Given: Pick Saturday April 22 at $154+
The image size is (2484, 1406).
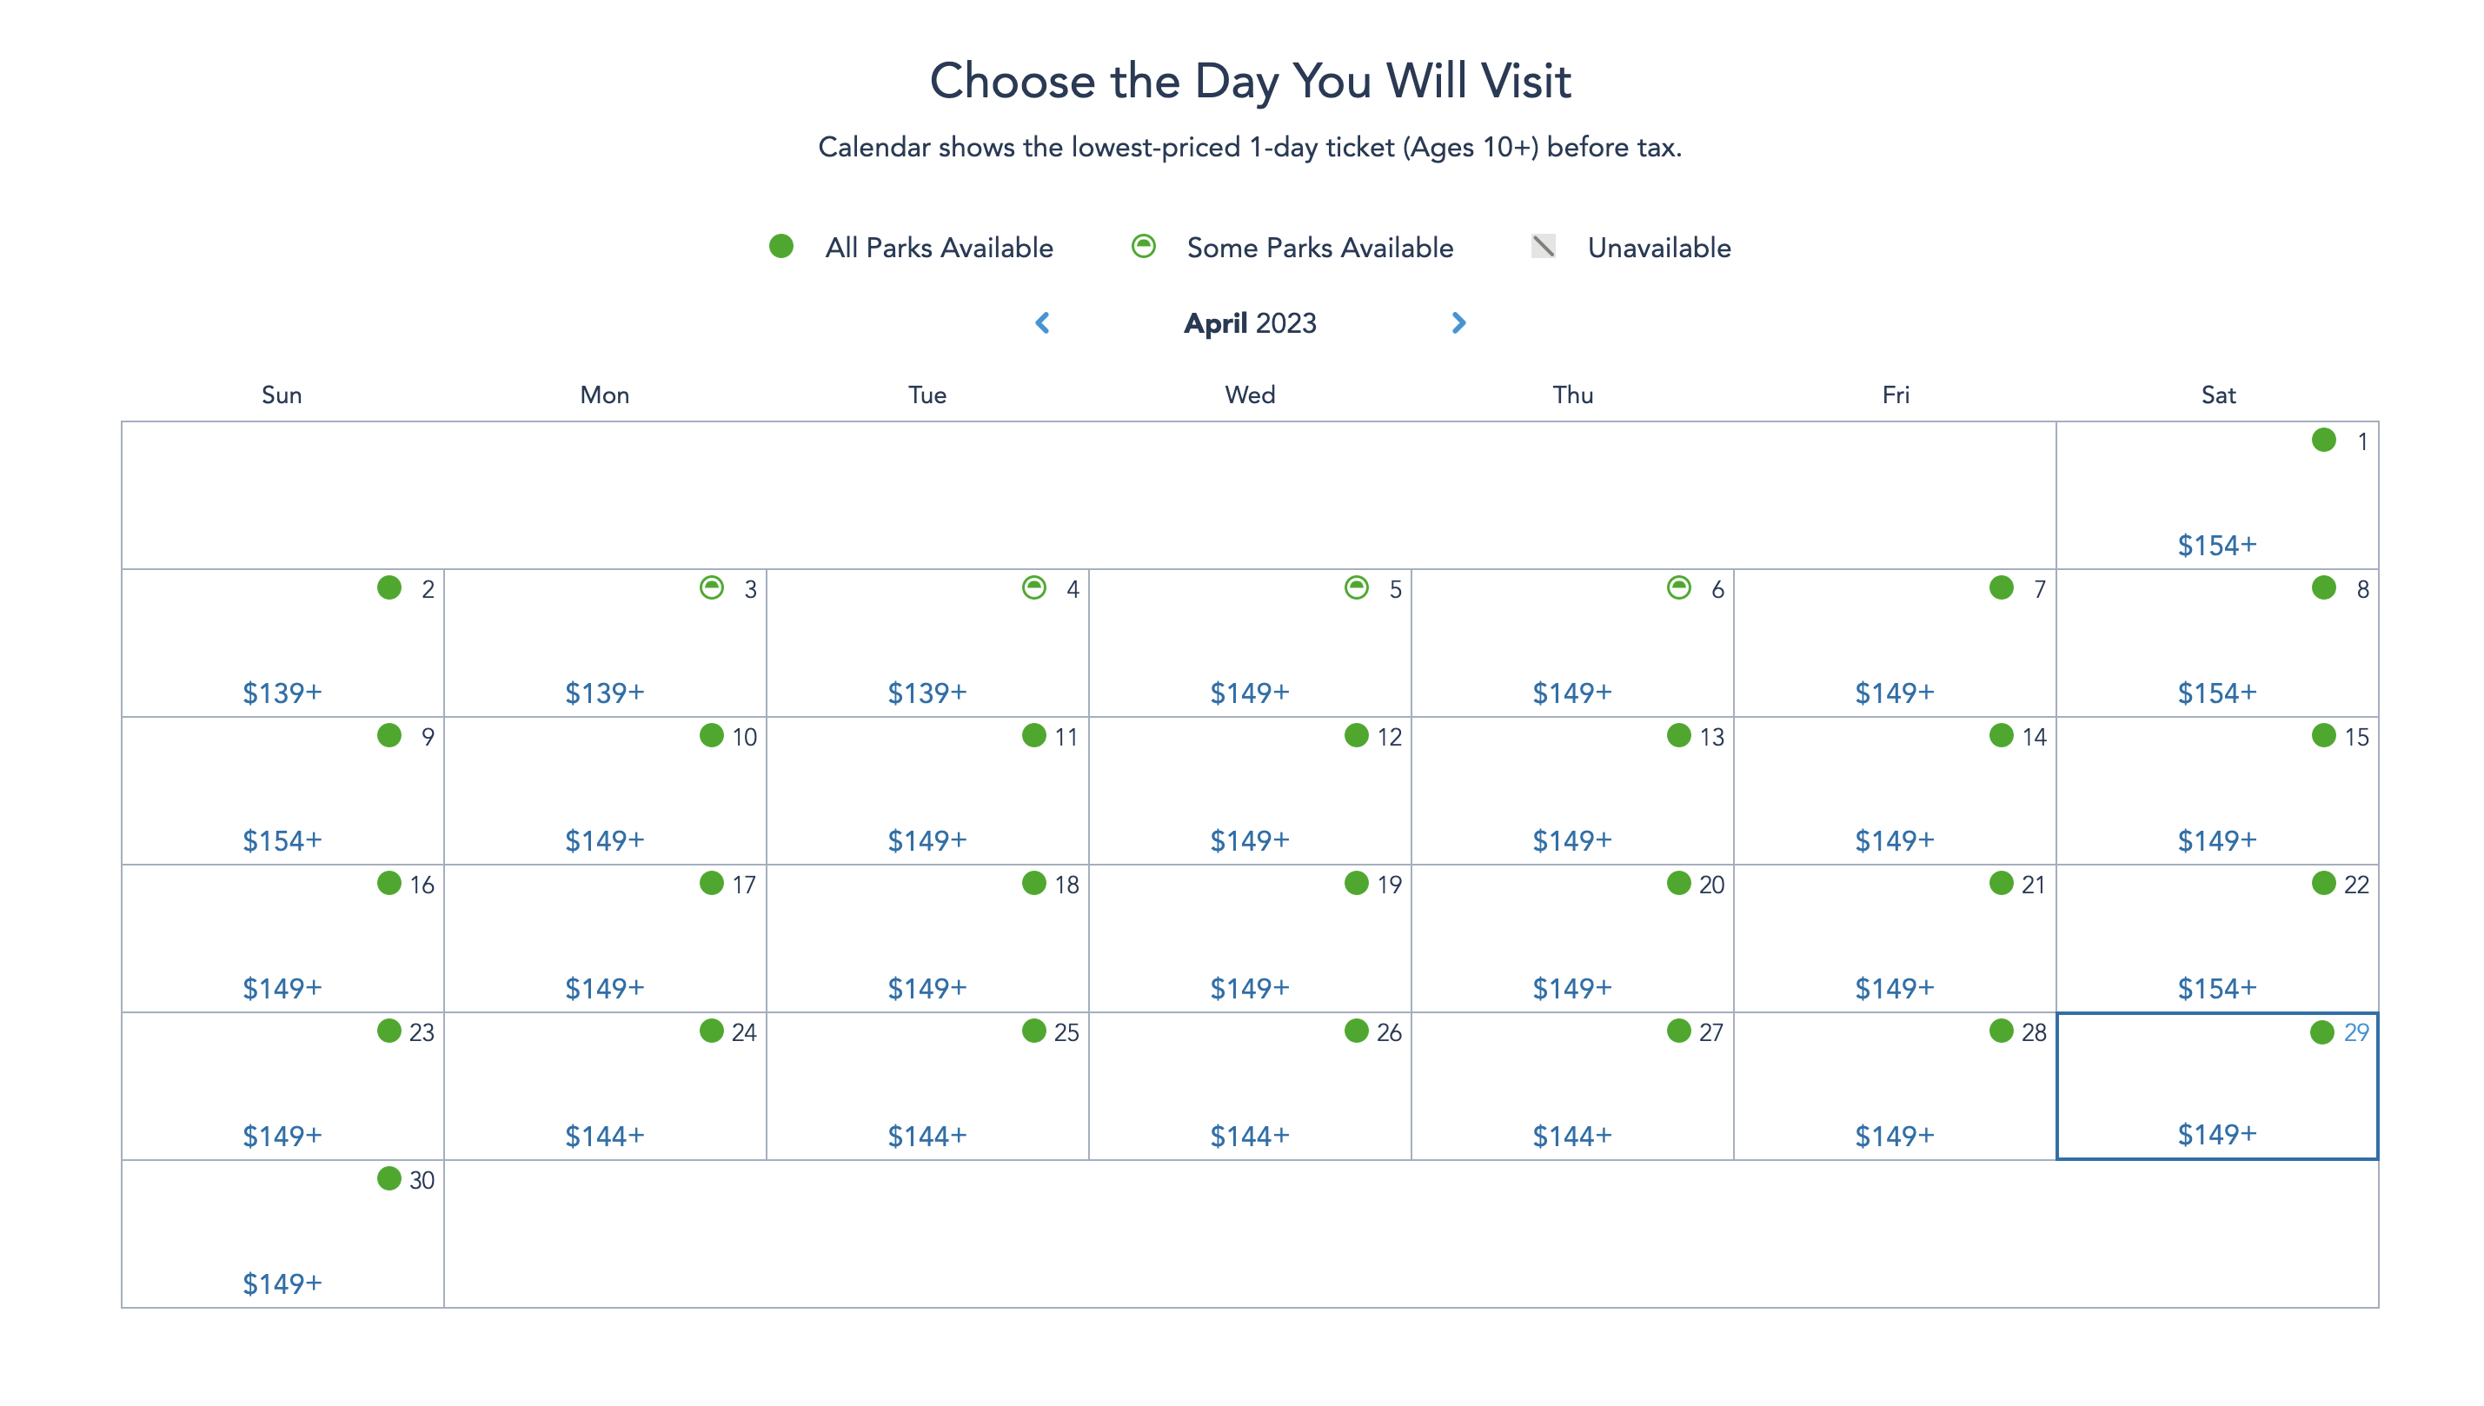Looking at the screenshot, I should coord(2216,938).
